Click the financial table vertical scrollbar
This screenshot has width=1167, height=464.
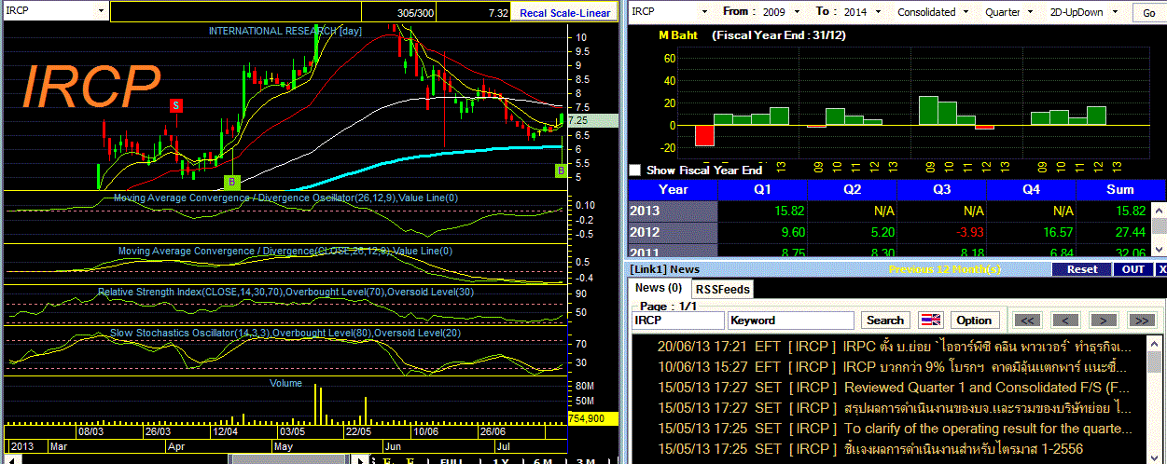[1159, 229]
